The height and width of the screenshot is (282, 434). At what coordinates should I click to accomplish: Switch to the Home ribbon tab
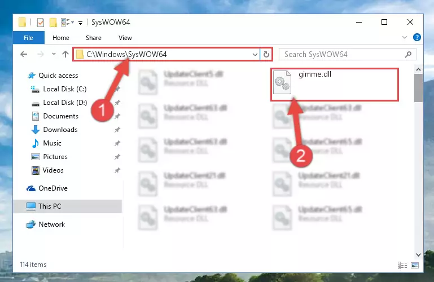tap(61, 38)
